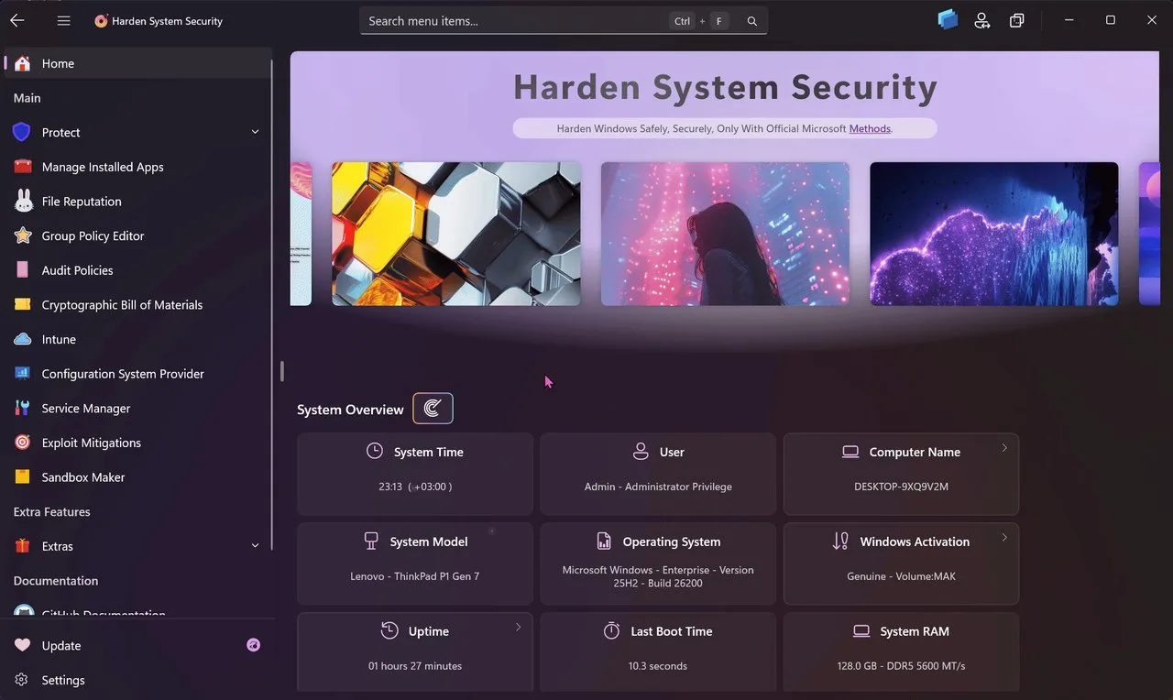Open the Home page label

click(58, 63)
